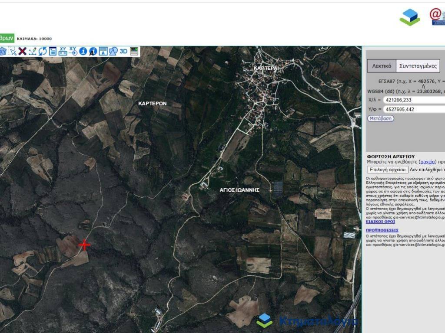Switch to 3D view
Image resolution: width=445 pixels, height=333 pixels.
[x=123, y=51]
